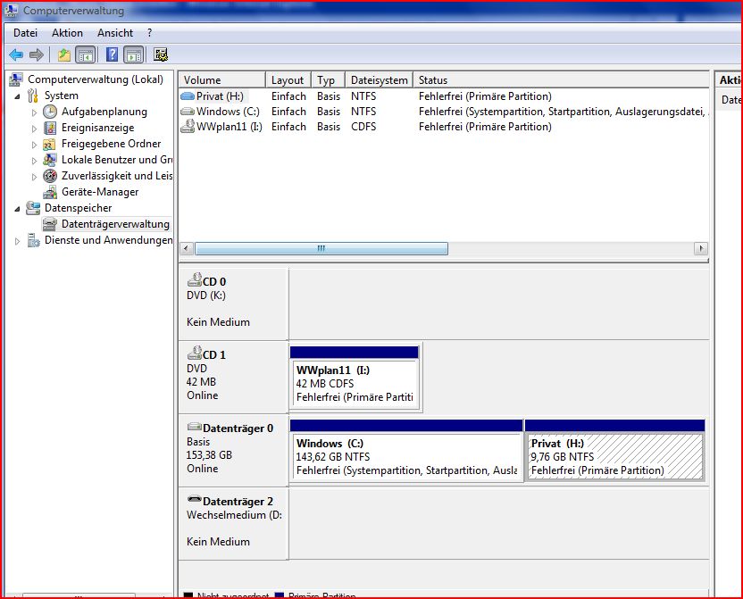Sort by the Dateisystem column header
Image resolution: width=743 pixels, height=599 pixels.
[x=379, y=80]
